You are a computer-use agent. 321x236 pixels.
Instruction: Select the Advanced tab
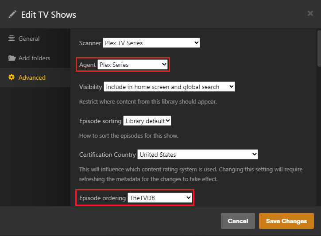click(35, 77)
